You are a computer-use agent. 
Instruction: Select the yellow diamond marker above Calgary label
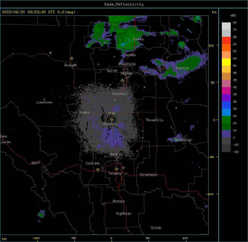[117, 169]
